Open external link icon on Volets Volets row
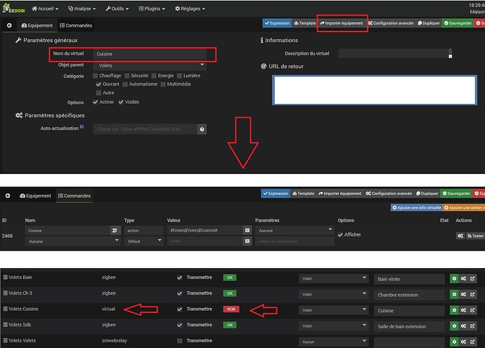The image size is (485, 348). tap(472, 342)
